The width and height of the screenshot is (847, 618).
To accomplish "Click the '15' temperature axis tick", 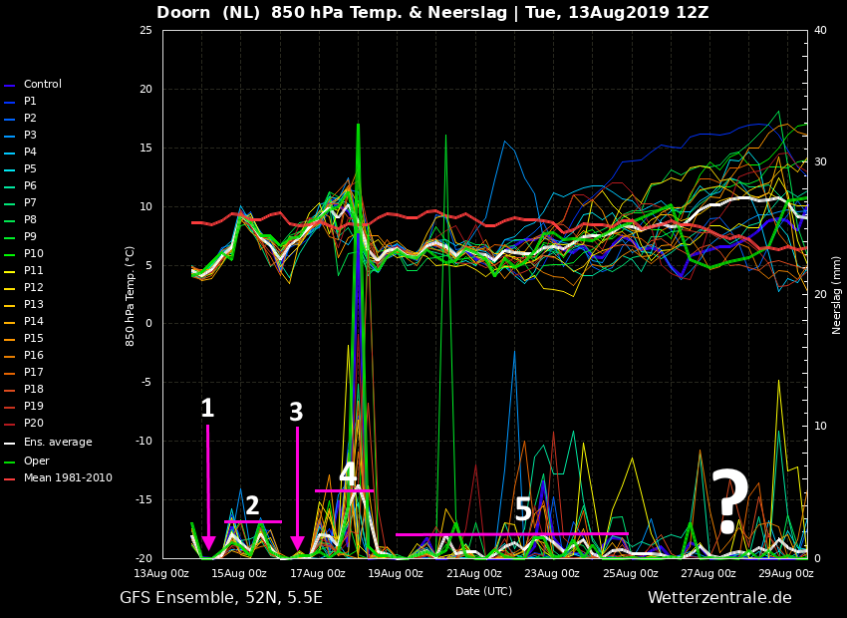I will coord(145,148).
